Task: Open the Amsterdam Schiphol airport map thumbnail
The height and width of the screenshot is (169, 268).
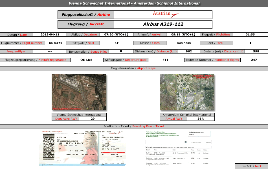Action: click(x=187, y=92)
